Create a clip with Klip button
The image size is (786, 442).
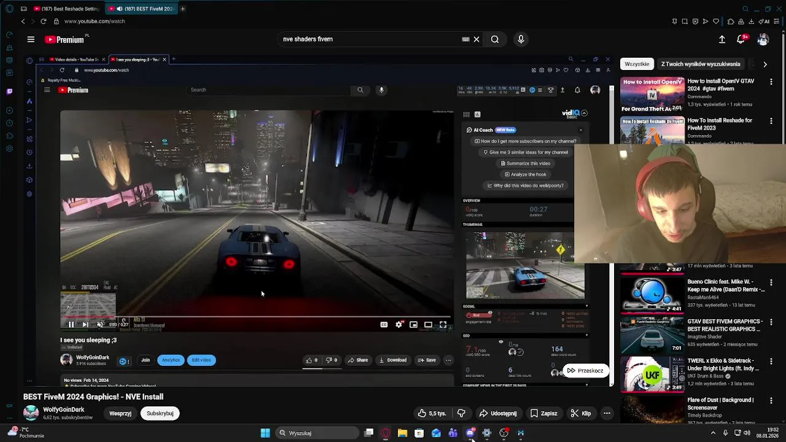click(581, 413)
